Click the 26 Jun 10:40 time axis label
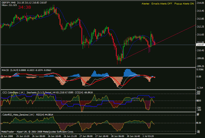 (x=54, y=136)
